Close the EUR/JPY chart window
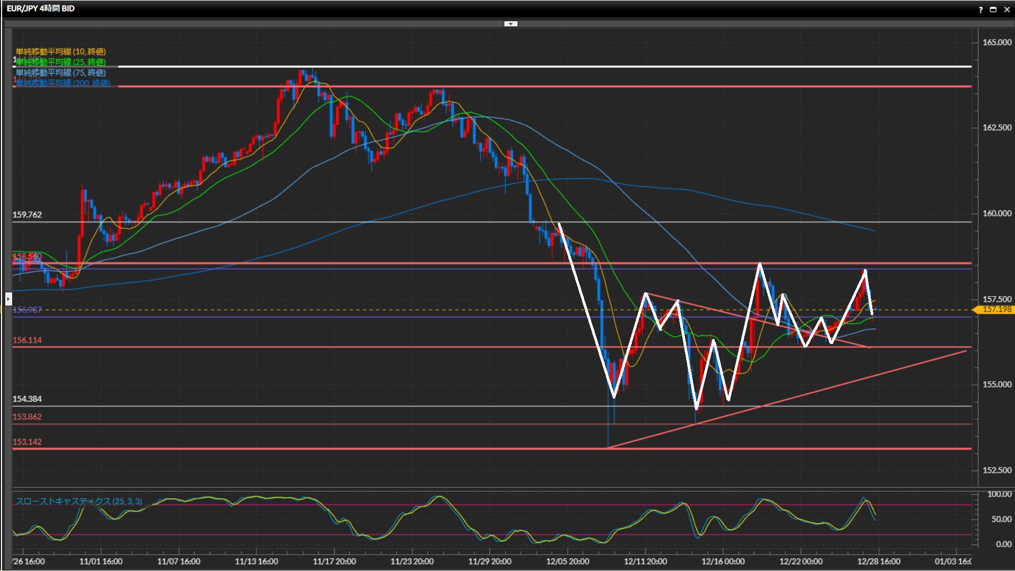The image size is (1015, 571). point(1007,10)
